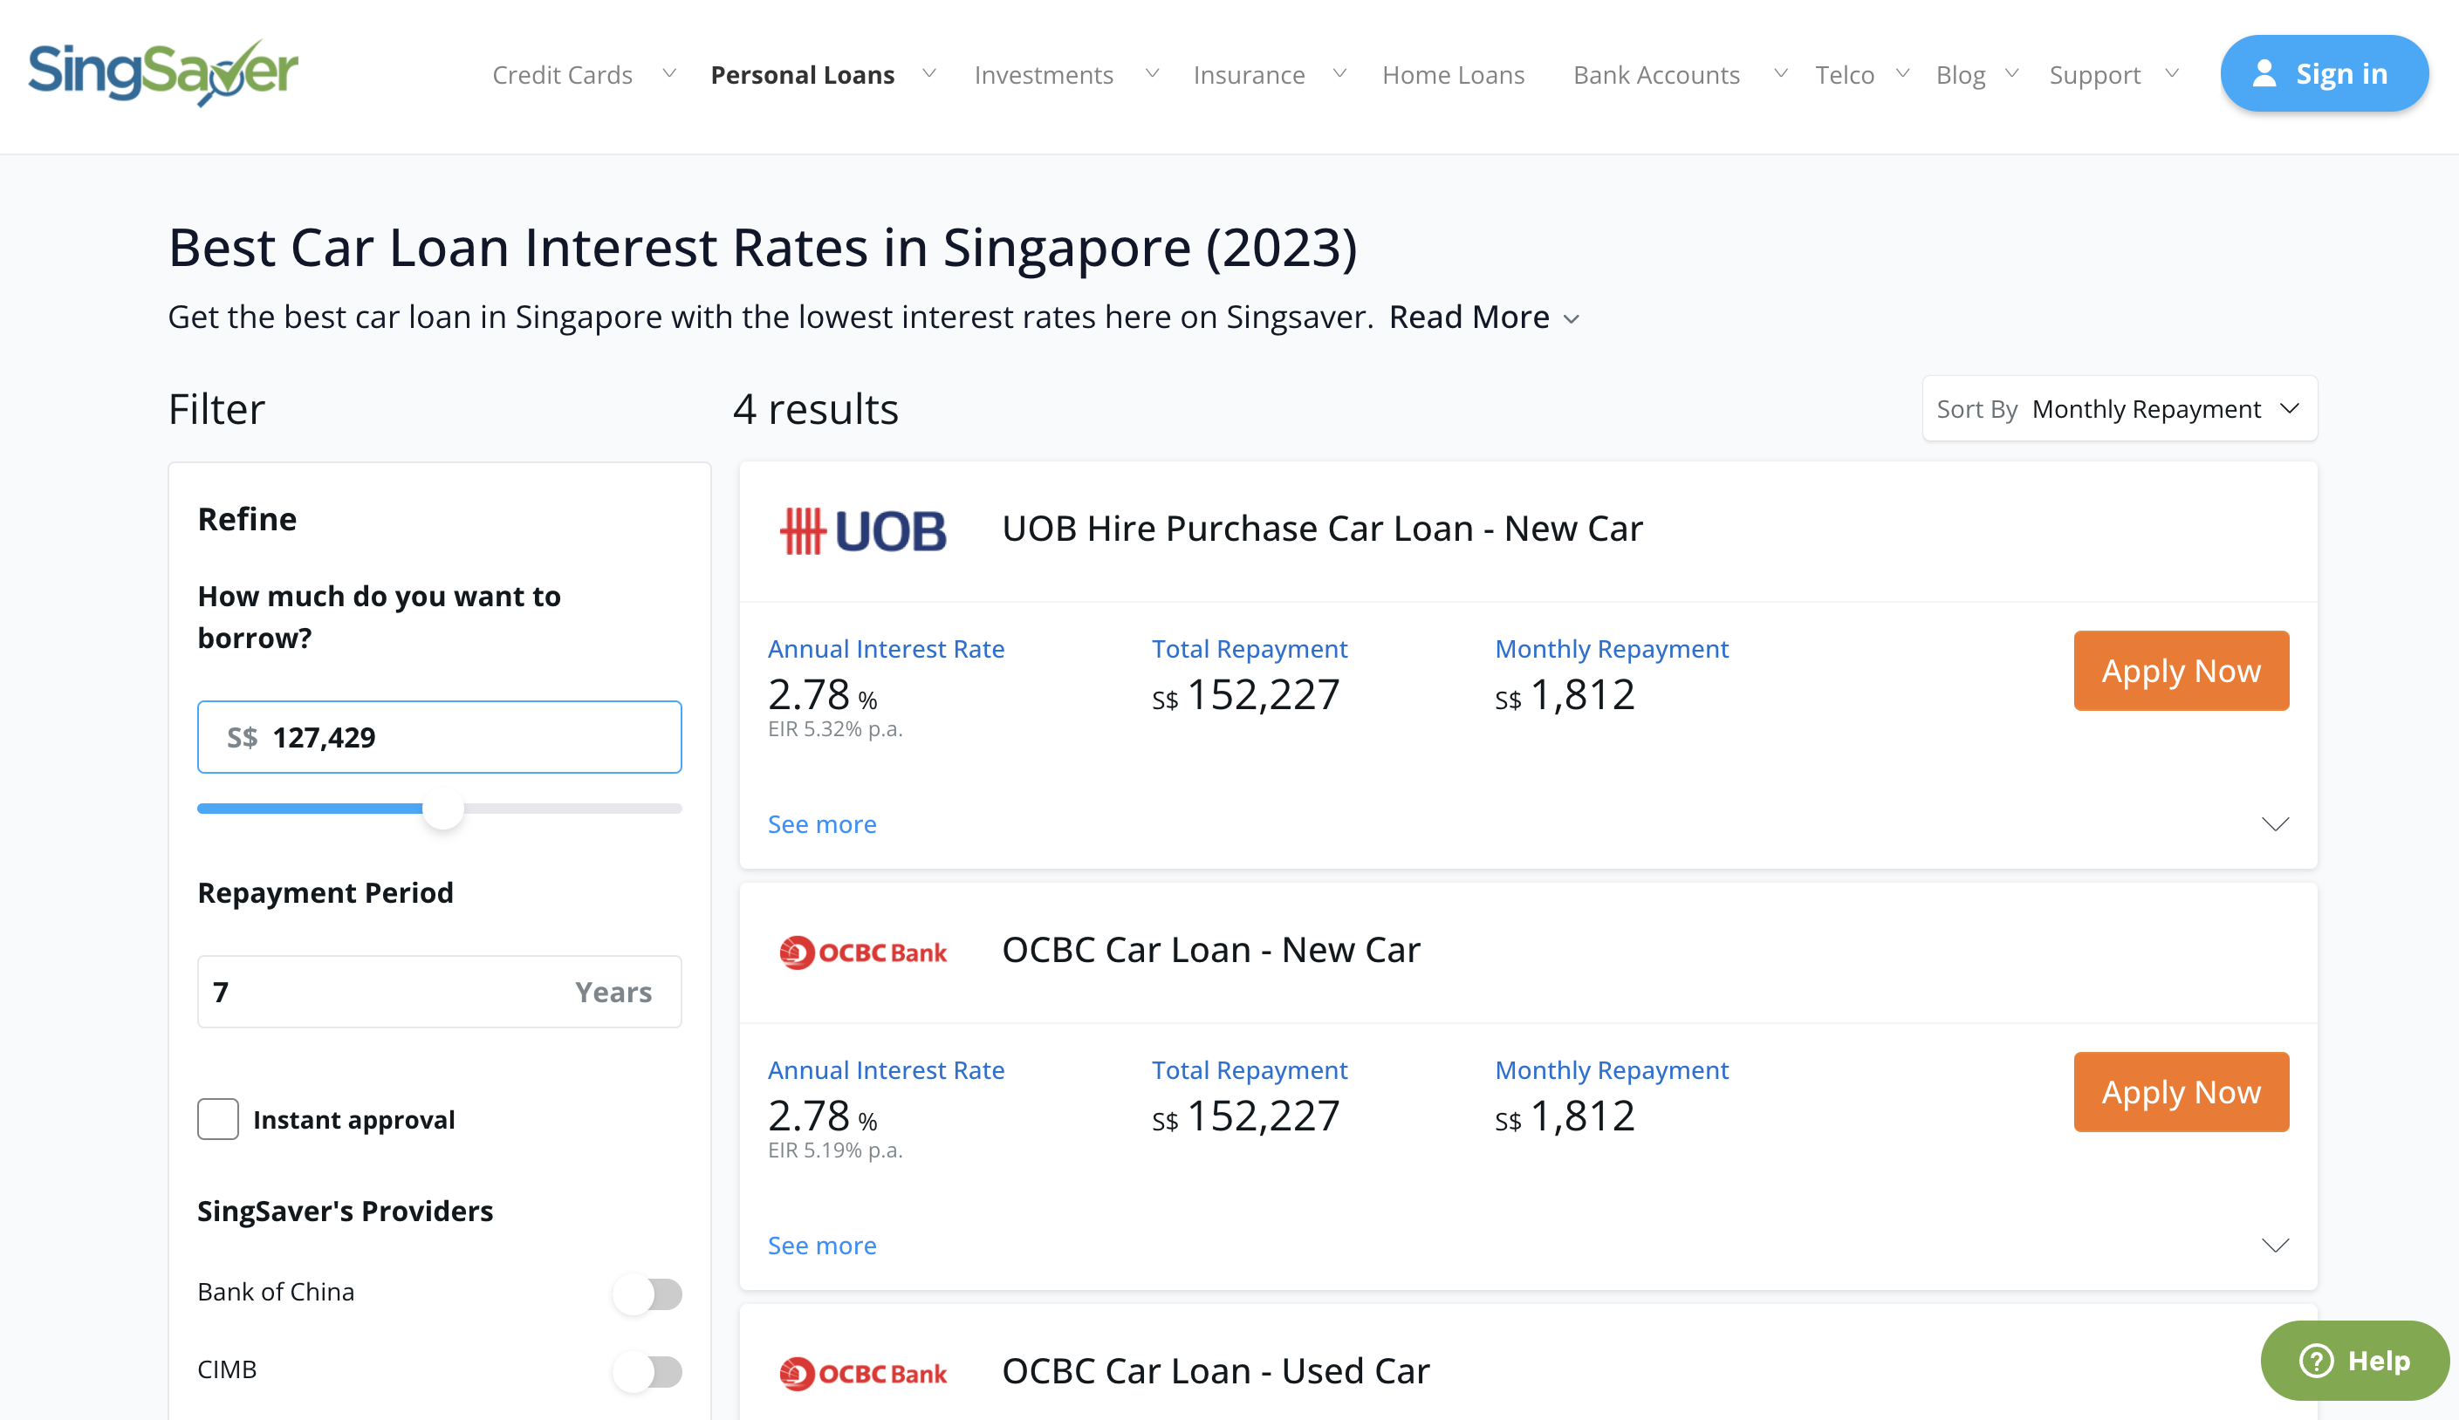Expand the Read More description
Screen dimensions: 2459x1420
[1483, 317]
